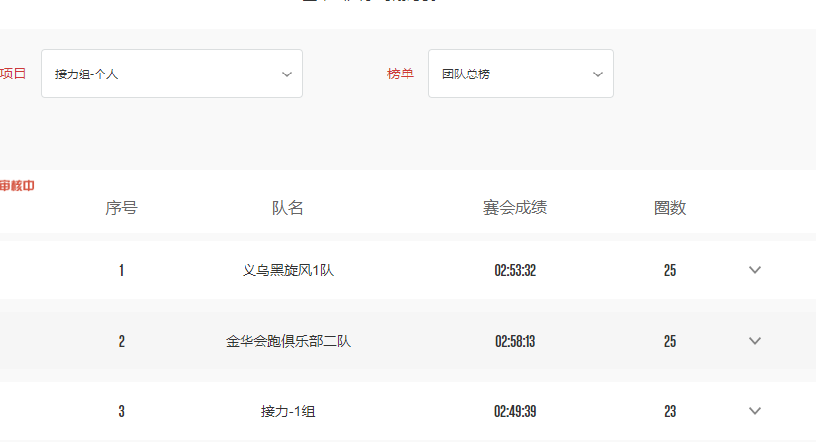Click the red 审核中 status label

pos(17,186)
